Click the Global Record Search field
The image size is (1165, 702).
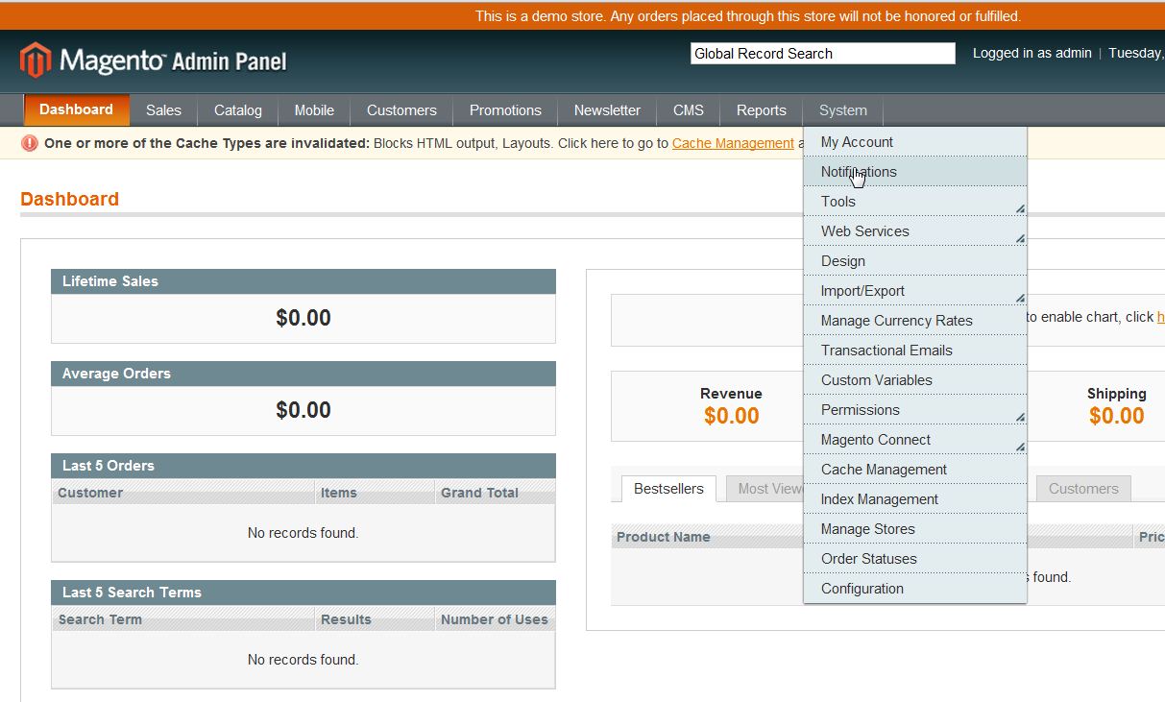(822, 54)
